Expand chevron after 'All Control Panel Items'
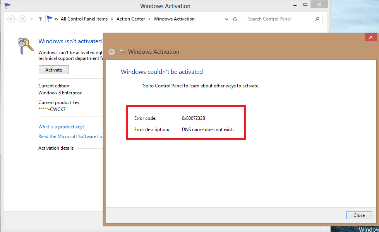Image resolution: width=379 pixels, height=232 pixels. tap(112, 19)
